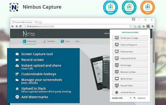Bookmark the page with the star icon
The height and width of the screenshot is (105, 166).
[131, 26]
